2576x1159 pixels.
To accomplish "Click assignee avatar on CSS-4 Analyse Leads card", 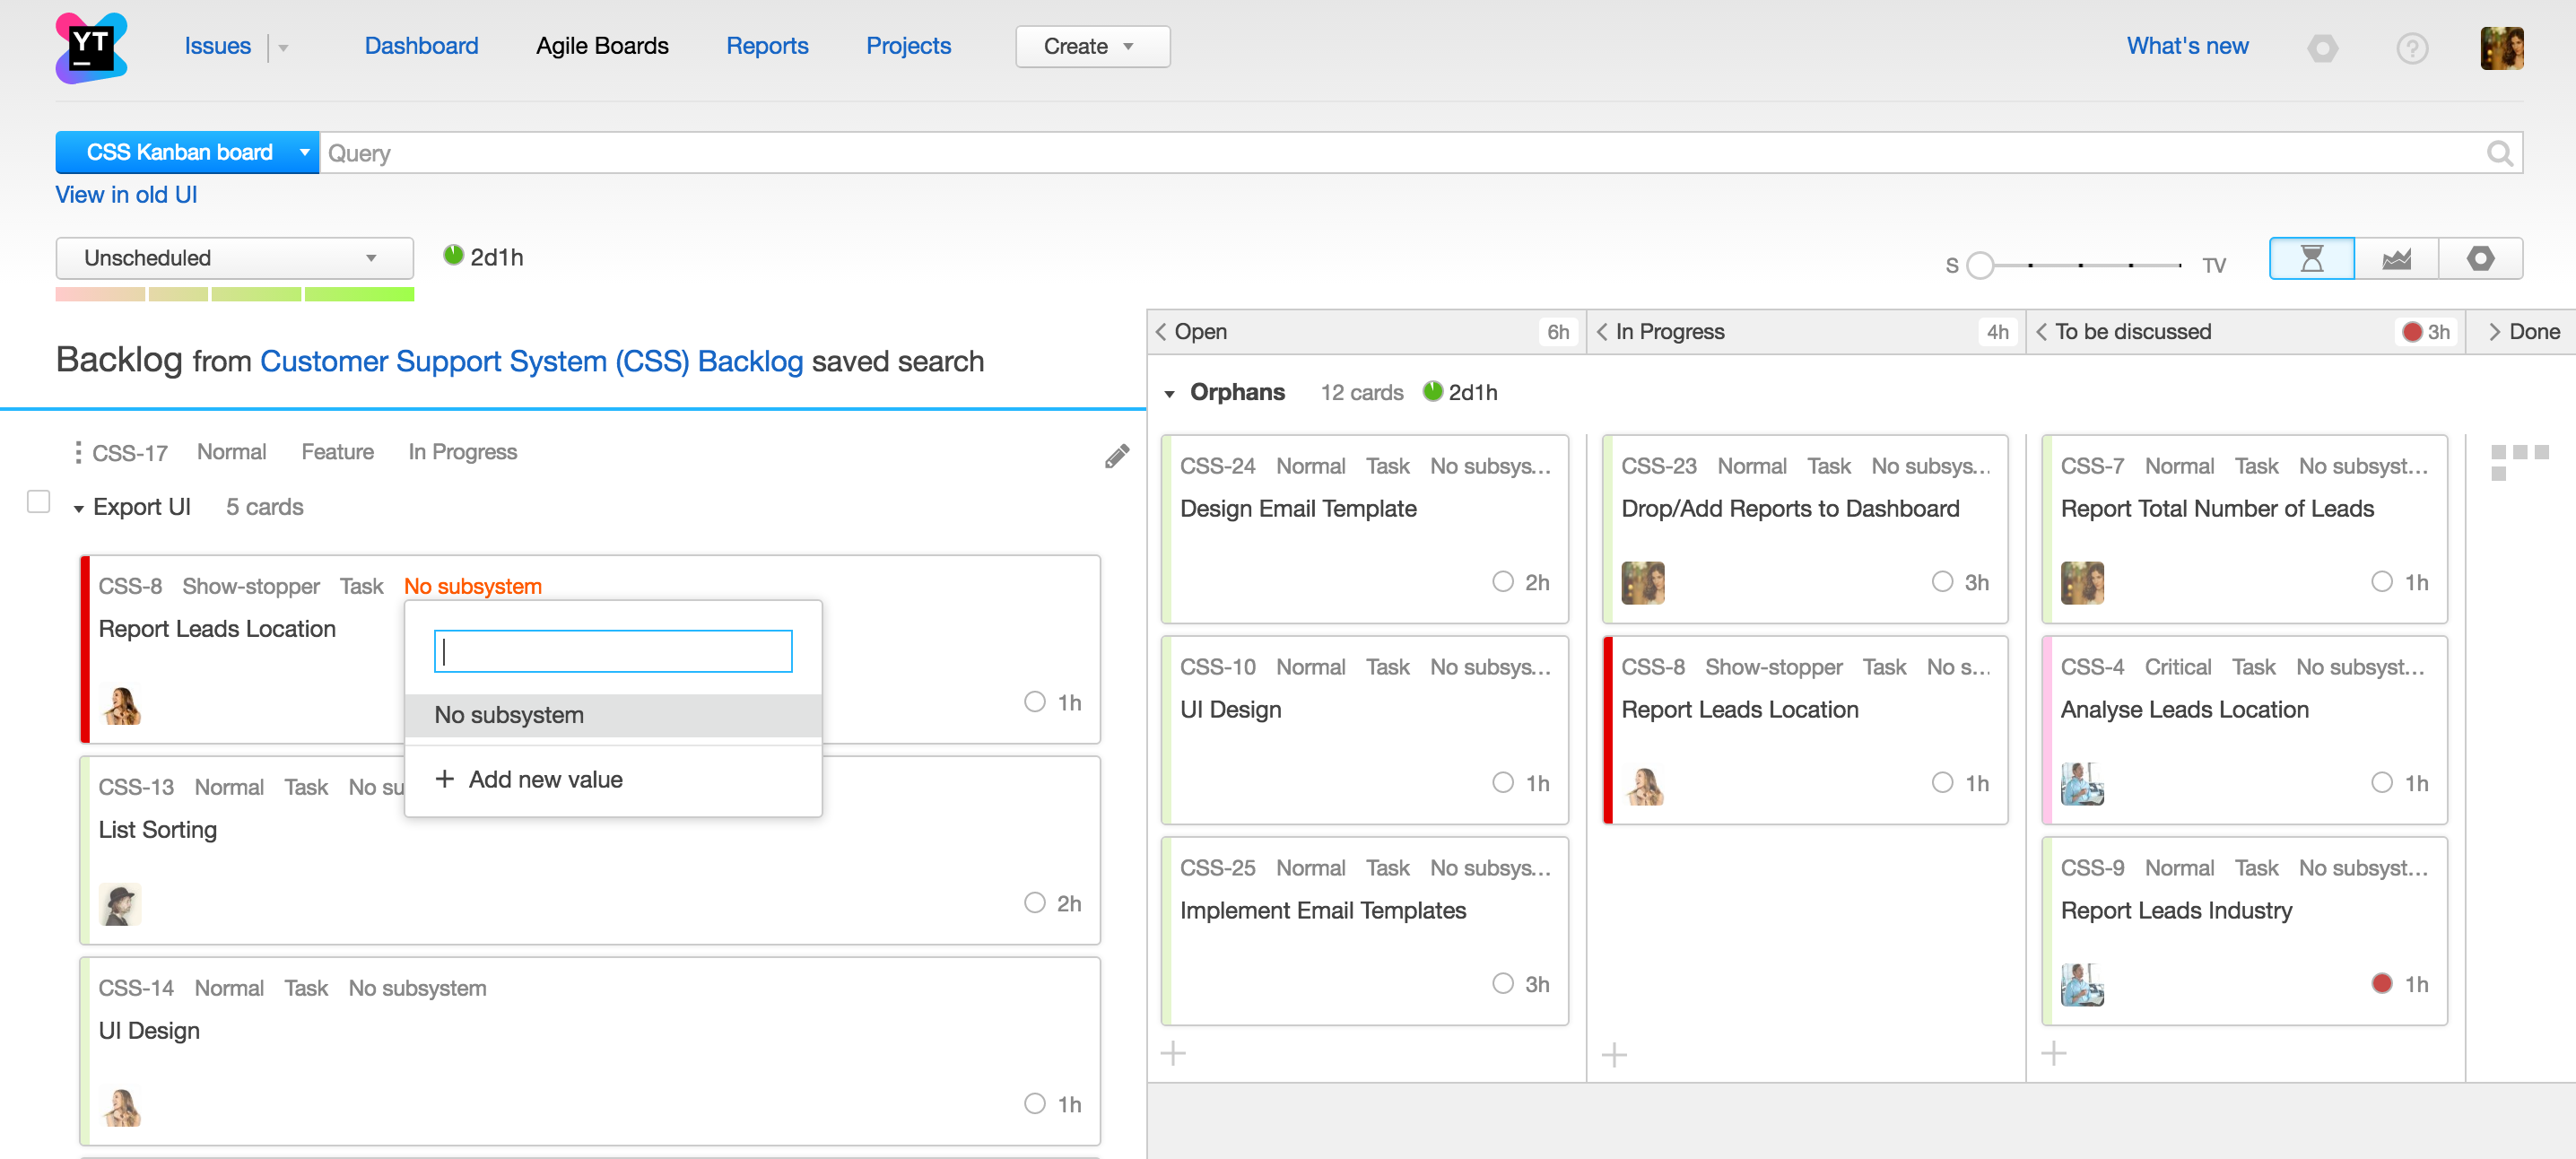I will tap(2083, 784).
